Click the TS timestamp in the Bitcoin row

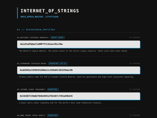coord(135,38)
